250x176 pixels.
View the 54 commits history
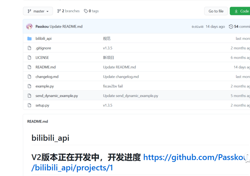pyautogui.click(x=242, y=27)
